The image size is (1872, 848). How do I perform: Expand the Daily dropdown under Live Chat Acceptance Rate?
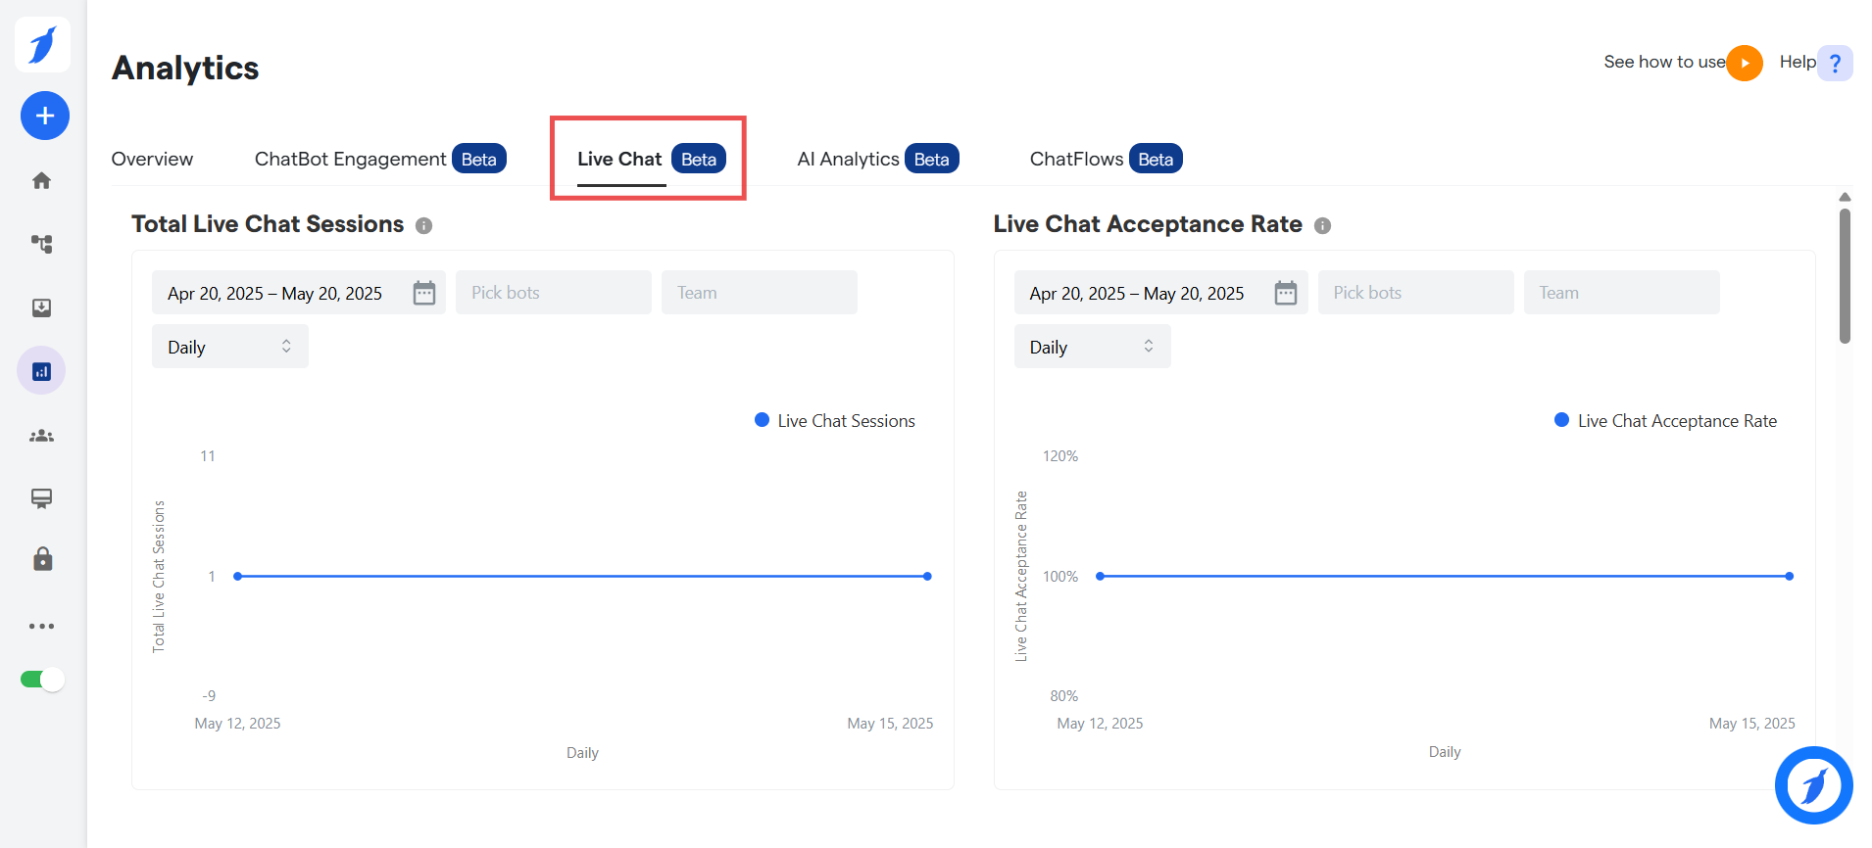point(1092,347)
